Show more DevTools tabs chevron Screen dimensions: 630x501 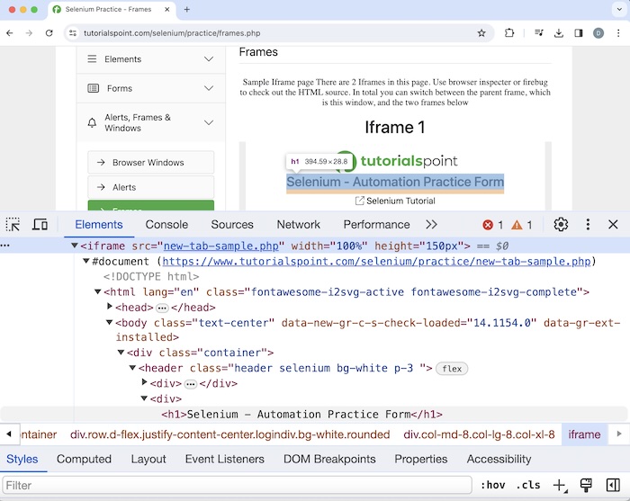point(431,224)
